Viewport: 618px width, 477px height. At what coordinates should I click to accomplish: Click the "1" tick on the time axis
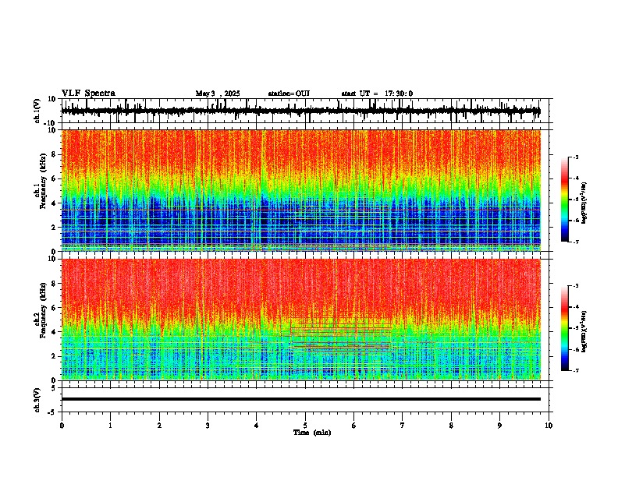(110, 426)
